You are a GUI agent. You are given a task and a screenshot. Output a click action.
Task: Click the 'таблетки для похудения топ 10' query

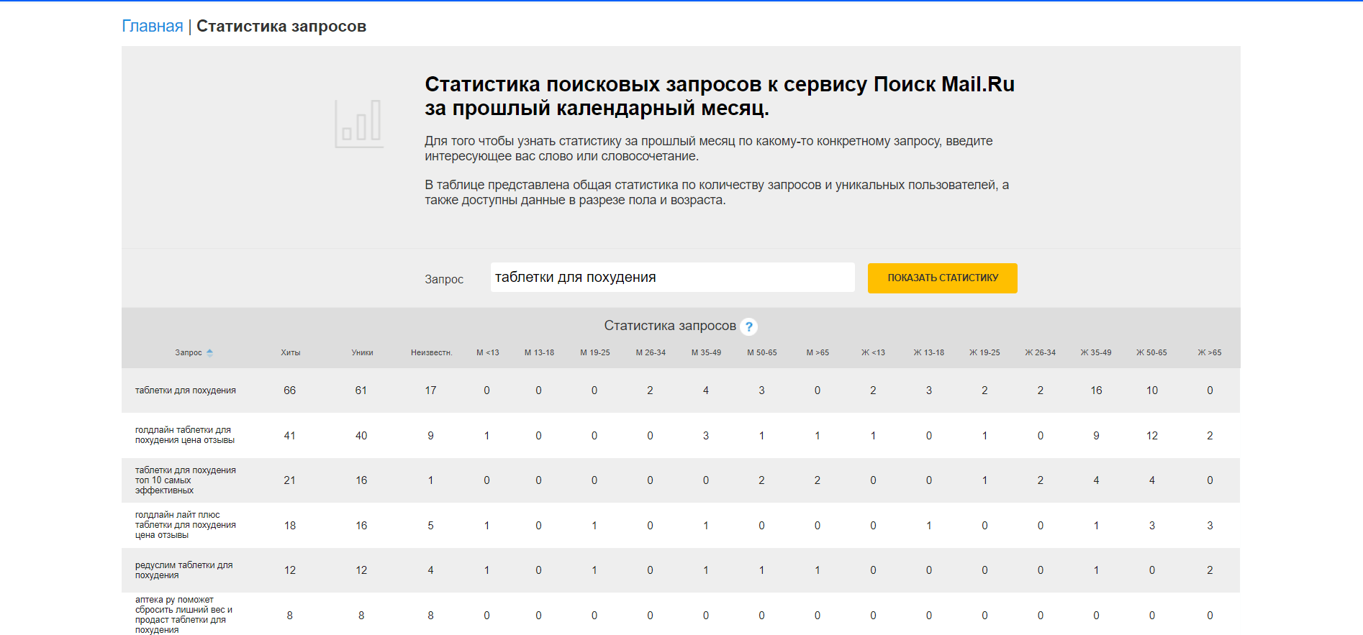[185, 480]
